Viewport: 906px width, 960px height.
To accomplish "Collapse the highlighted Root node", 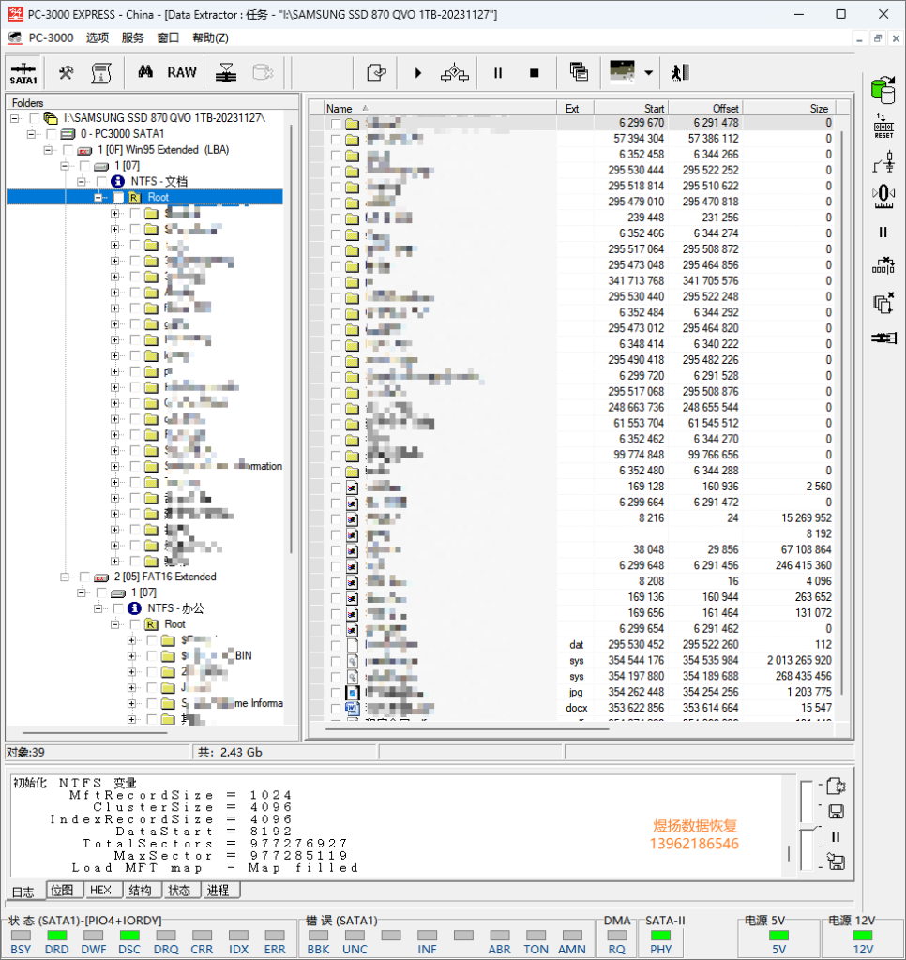I will [x=98, y=197].
